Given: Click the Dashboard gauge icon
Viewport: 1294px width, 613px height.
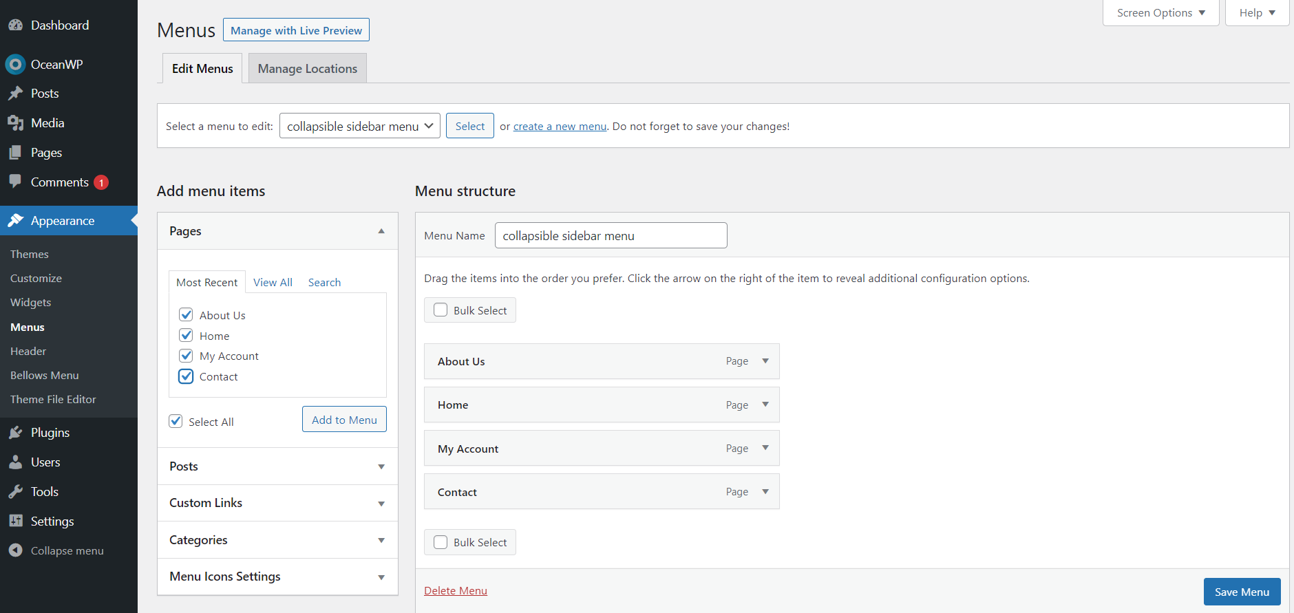Looking at the screenshot, I should click(15, 25).
